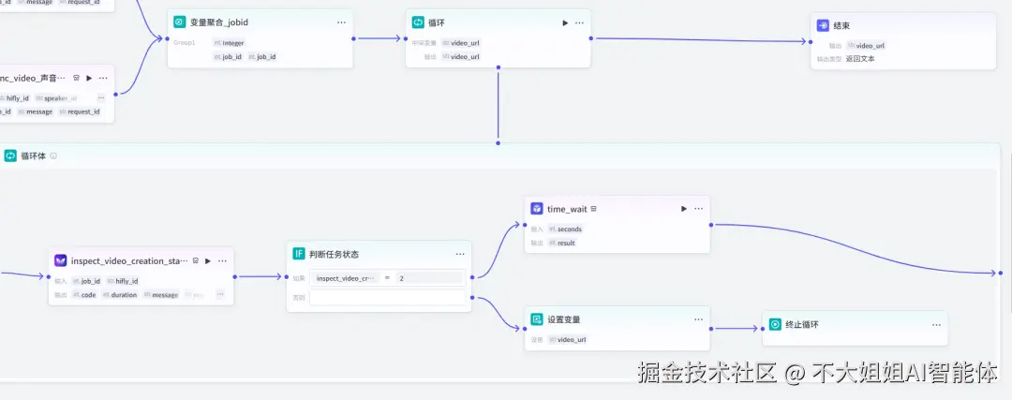Open the more menu on 变量聚合_jobid node
The image size is (1012, 400).
(x=341, y=22)
